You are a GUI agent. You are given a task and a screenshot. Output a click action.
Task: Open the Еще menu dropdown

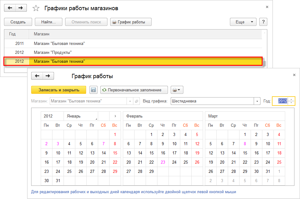[x=243, y=22]
